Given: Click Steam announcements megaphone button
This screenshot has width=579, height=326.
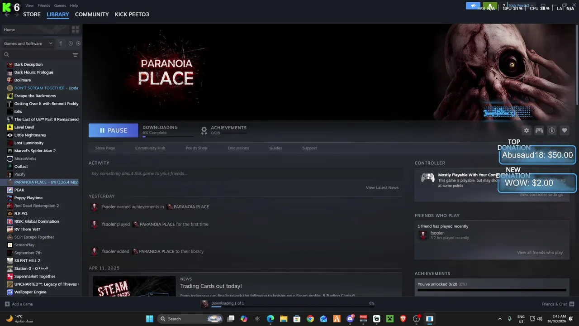Looking at the screenshot, I should (x=473, y=6).
